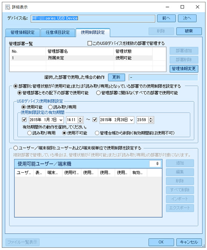Screen dimensions: 207x250
Task: Click the device name input field
Action: [x=93, y=19]
